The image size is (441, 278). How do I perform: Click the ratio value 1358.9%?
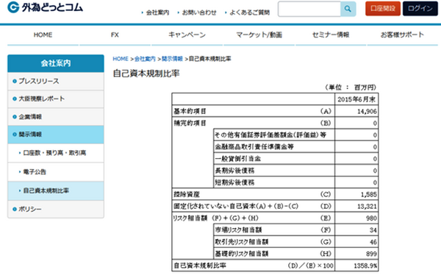(x=365, y=266)
